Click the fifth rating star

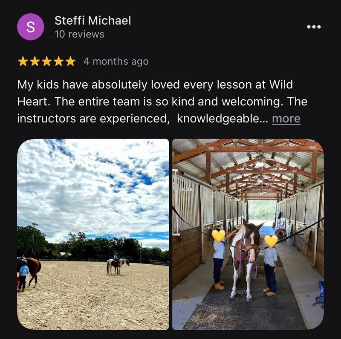click(x=70, y=61)
